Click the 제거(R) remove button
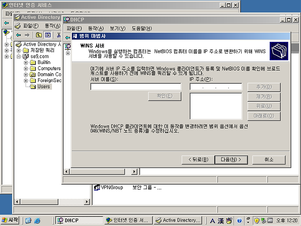The height and width of the screenshot is (226, 301). 264,97
